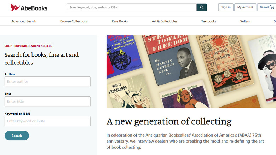Focus the top keyword search box
276x155 pixels.
pyautogui.click(x=132, y=7)
